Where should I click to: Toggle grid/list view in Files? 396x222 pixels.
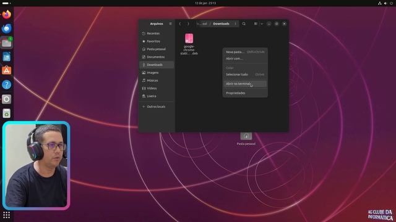256,23
